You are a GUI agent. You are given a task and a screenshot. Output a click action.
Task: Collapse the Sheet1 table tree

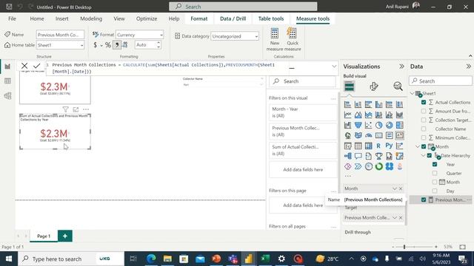(412, 94)
